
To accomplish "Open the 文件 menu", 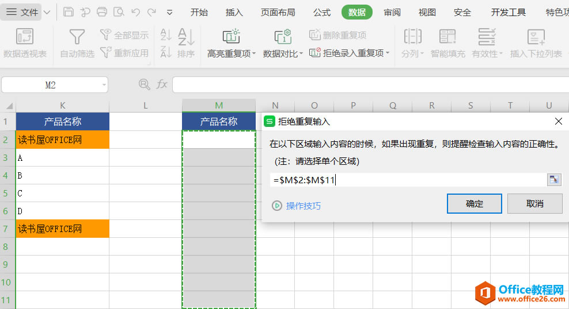I will (x=22, y=12).
